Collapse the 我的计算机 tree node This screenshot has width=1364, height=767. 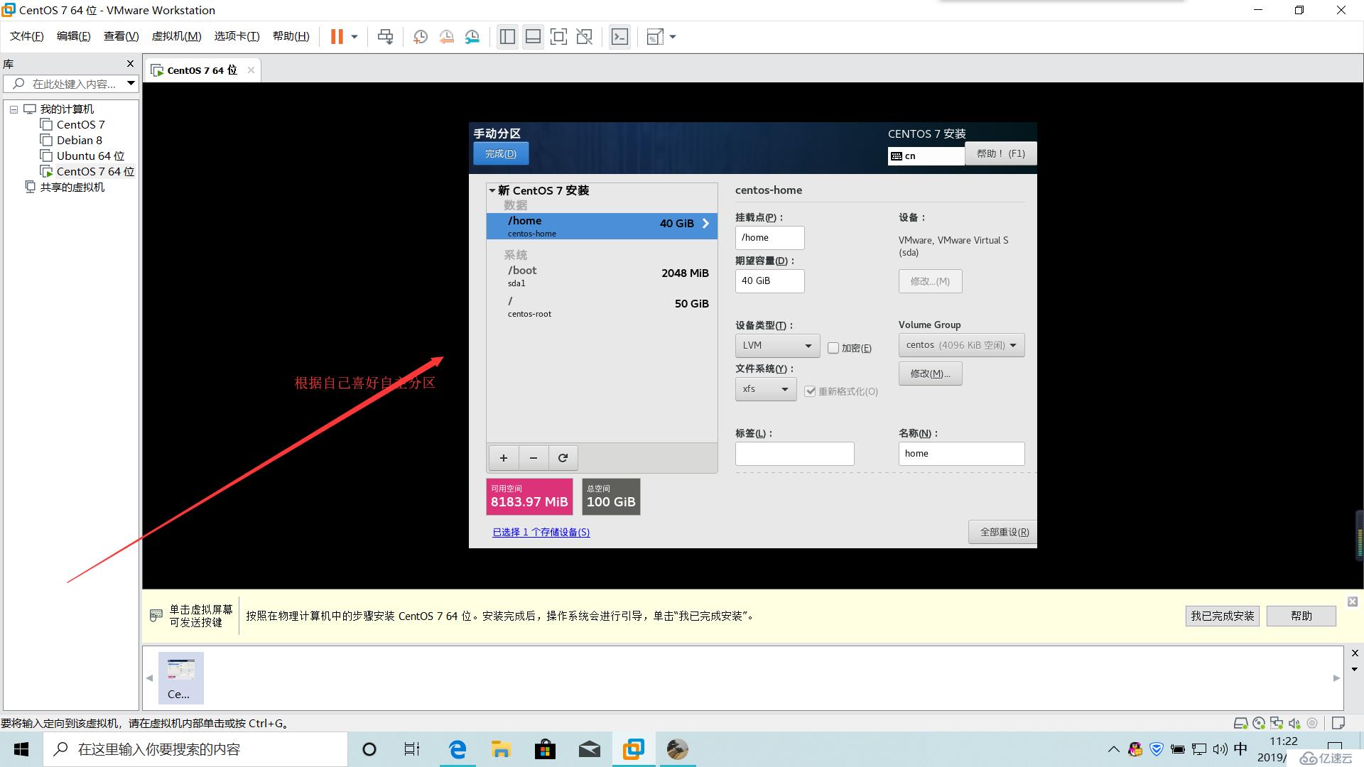(x=13, y=109)
